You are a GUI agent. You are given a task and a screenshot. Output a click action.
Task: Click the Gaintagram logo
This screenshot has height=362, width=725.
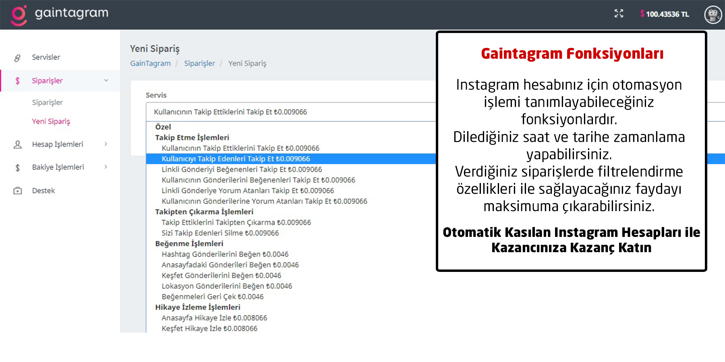click(19, 15)
